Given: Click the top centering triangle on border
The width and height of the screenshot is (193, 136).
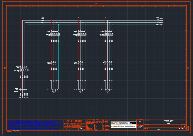Looking at the screenshot, I should point(96,4).
